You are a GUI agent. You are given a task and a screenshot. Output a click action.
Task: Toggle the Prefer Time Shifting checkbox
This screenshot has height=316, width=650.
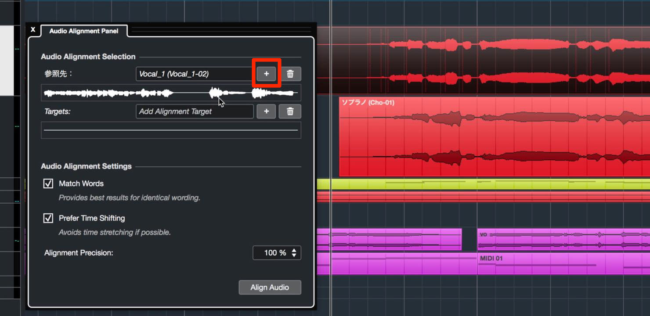tap(48, 218)
